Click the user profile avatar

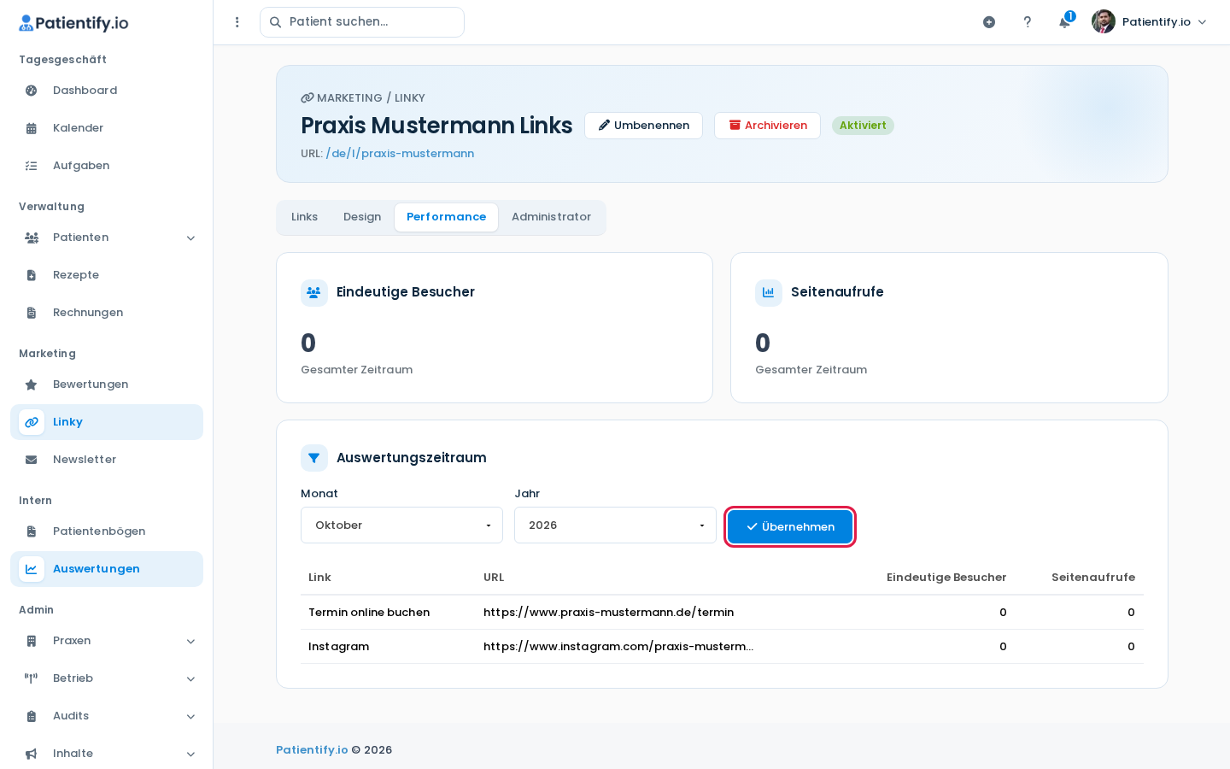coord(1104,22)
